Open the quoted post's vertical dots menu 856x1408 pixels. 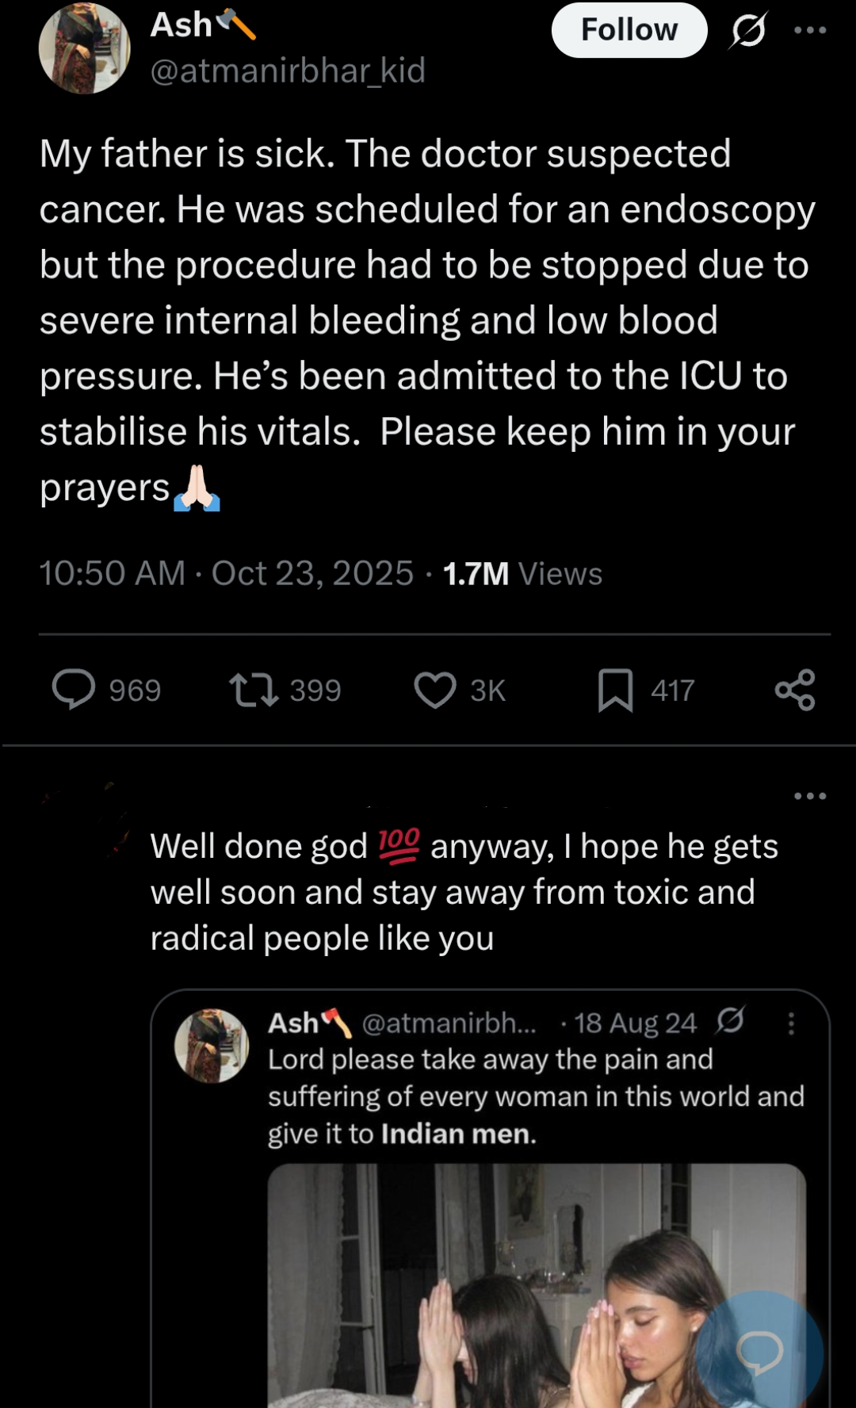click(790, 1023)
